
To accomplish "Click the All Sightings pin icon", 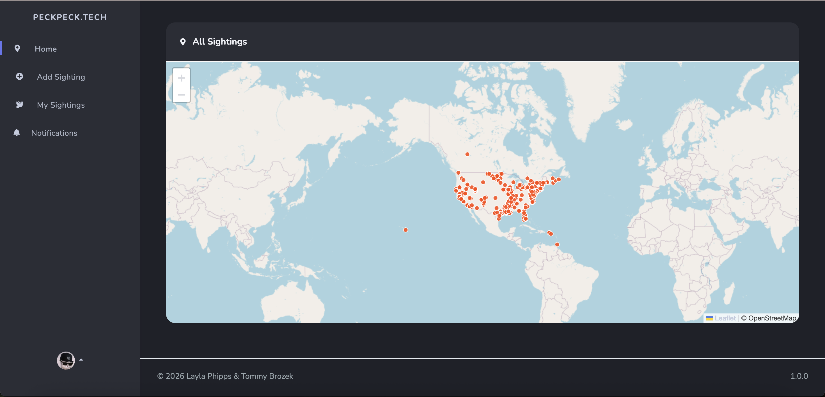I will click(183, 41).
